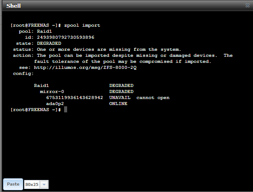Click the ada0p2 device entry
This screenshot has height=192, width=253.
point(55,104)
